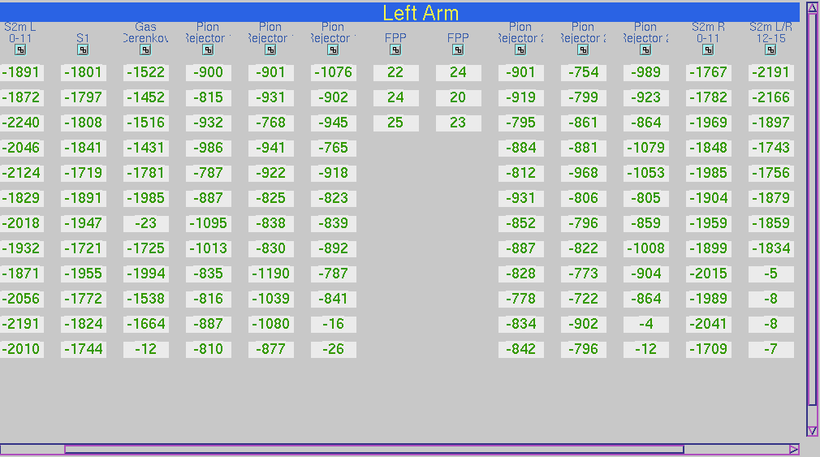Select the S2m L value -2046
The width and height of the screenshot is (820, 457).
point(21,148)
